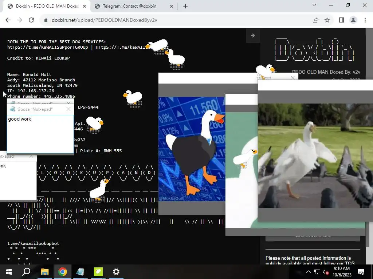Close the partially visible Not-epad at left edge
Viewport: 373px width, 279px height.
click(31, 156)
